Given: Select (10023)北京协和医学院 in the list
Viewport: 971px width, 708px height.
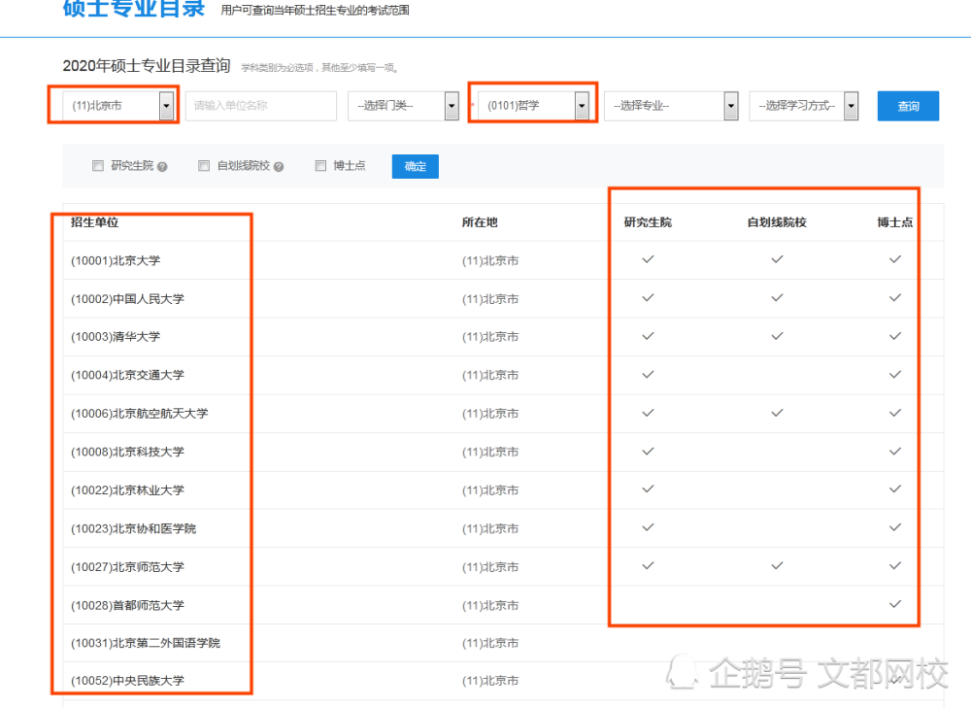Looking at the screenshot, I should click(x=133, y=529).
